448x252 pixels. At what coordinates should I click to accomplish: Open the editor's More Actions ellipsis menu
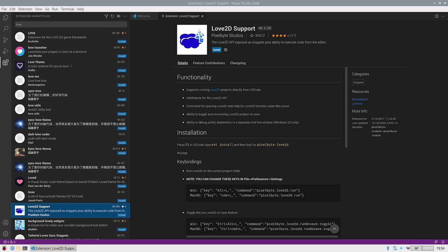(443, 16)
